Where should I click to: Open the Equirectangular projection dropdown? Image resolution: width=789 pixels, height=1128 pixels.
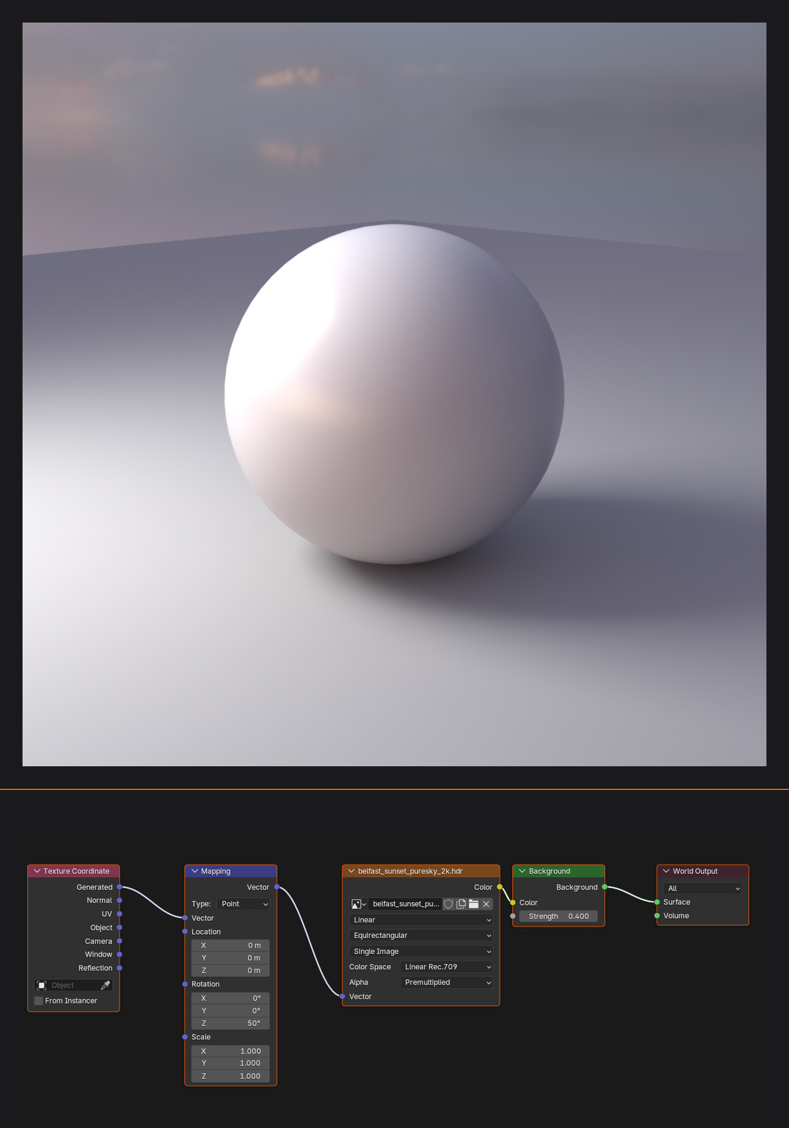tap(421, 935)
